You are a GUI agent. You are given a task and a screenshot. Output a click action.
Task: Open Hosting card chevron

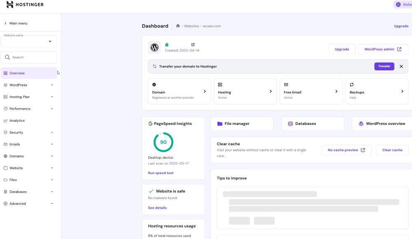[271, 91]
